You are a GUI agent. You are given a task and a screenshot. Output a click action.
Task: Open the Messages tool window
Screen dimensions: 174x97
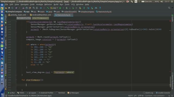click(x=73, y=93)
